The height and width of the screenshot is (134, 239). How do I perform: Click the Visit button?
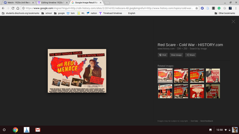point(163,55)
